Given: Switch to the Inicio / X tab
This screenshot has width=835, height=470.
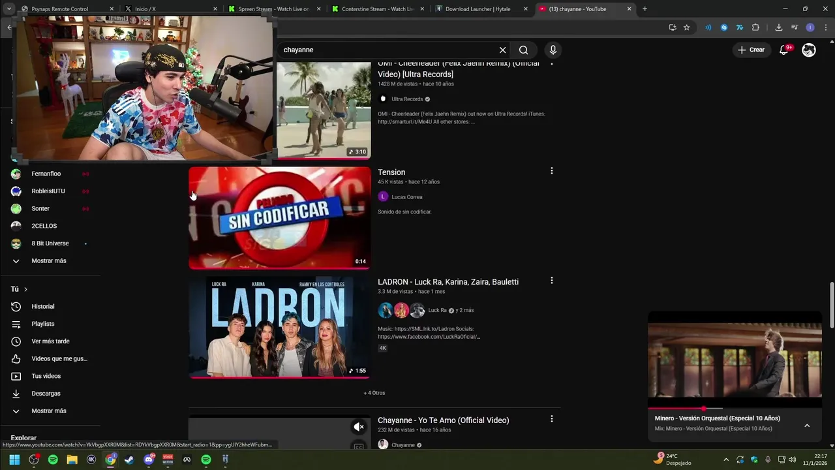Looking at the screenshot, I should click(170, 9).
